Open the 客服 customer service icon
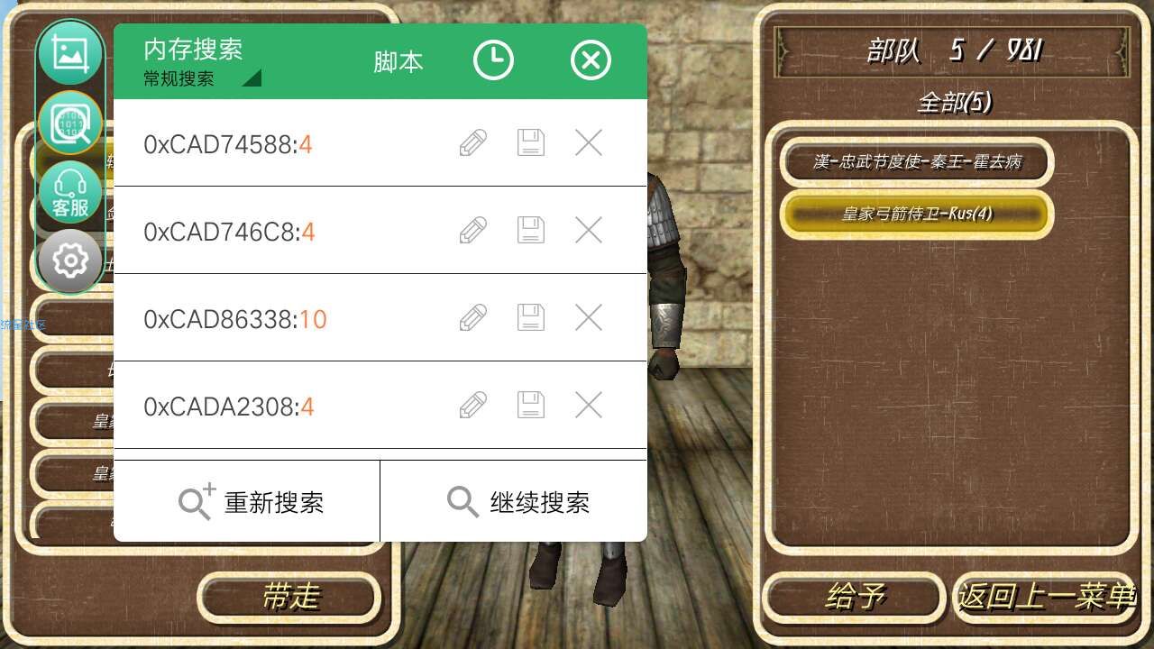This screenshot has height=649, width=1154. point(70,193)
